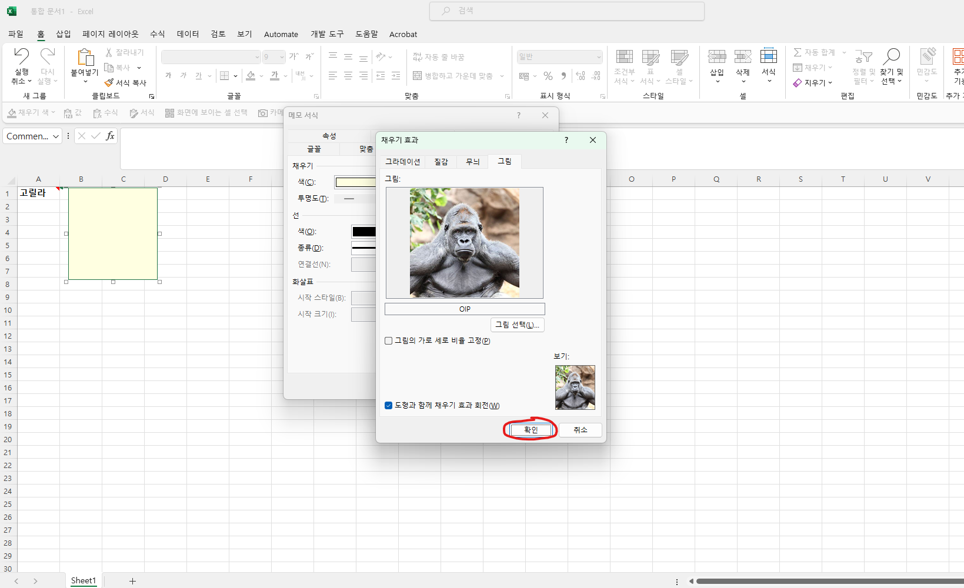The height and width of the screenshot is (588, 964).
Task: Open the 글꼴 tab in 메모 서식 dialog
Action: click(x=314, y=149)
